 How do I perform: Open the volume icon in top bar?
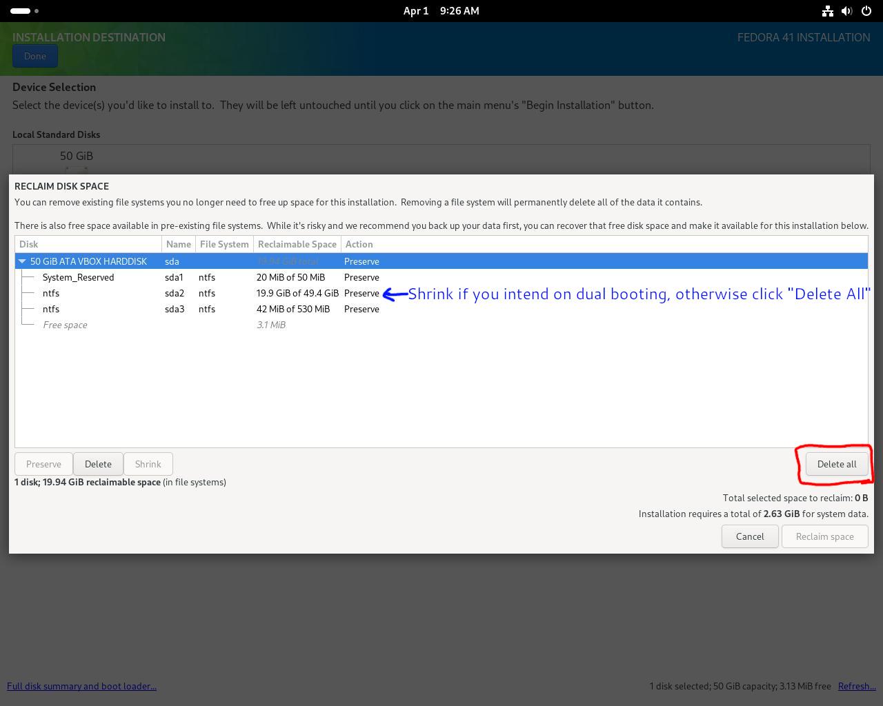coord(847,11)
